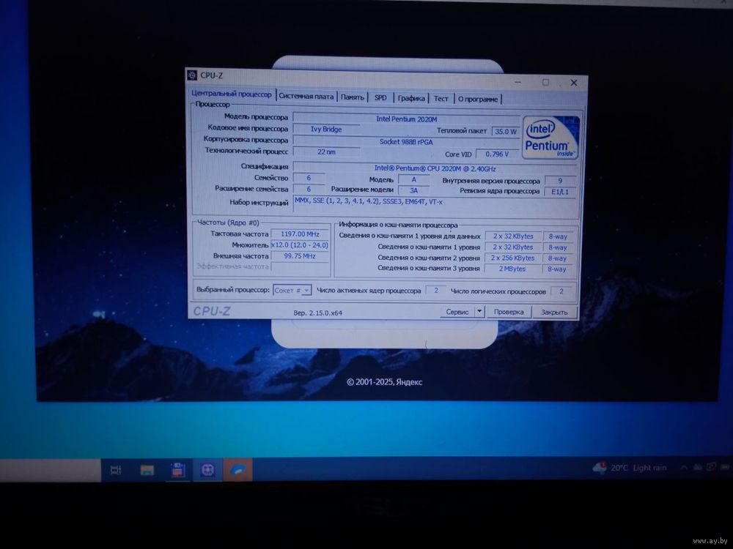Viewport: 733px width, 549px height.
Task: Click the CPU-Z taskbar icon
Action: click(208, 470)
